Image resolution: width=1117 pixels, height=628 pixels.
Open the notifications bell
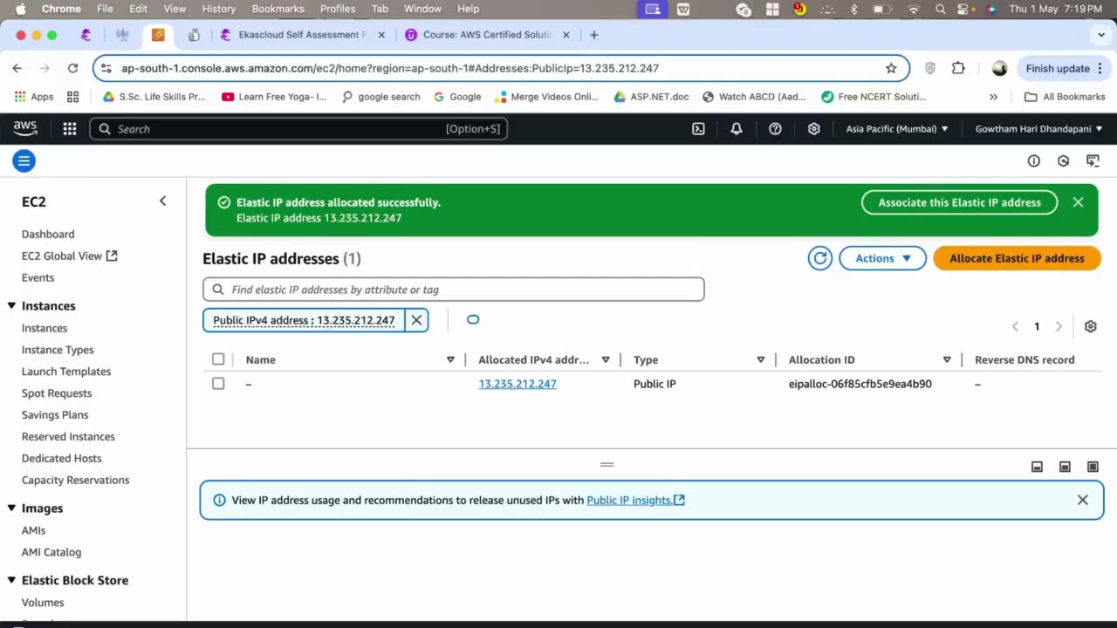coord(737,129)
